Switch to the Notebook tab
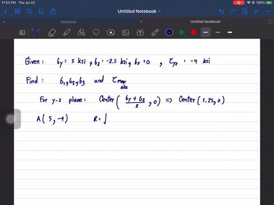This screenshot has height=205, width=274. [68, 22]
